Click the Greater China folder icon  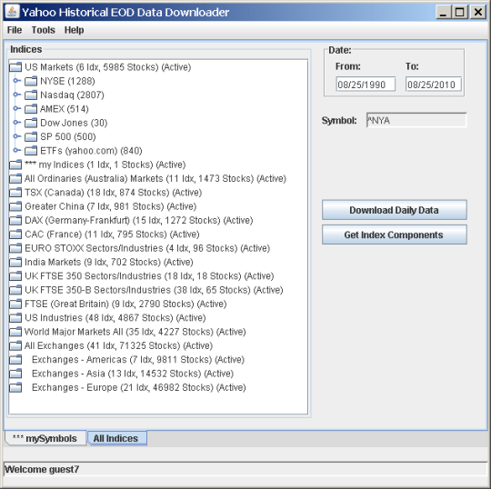[x=15, y=206]
